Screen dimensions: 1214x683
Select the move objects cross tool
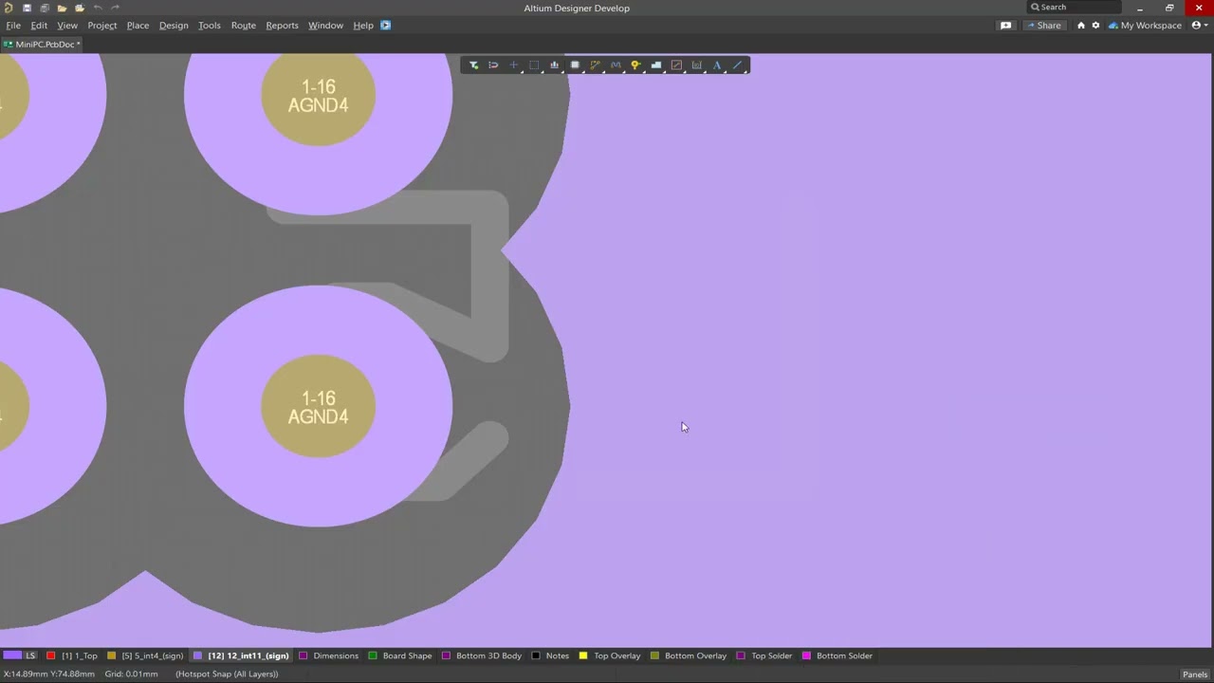coord(514,65)
